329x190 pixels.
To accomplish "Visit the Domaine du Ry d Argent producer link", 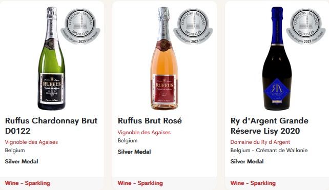I will pos(260,142).
